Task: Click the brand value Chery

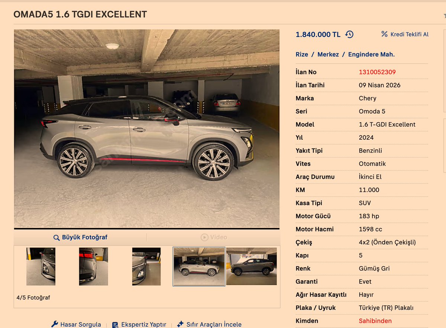Action: click(x=368, y=98)
